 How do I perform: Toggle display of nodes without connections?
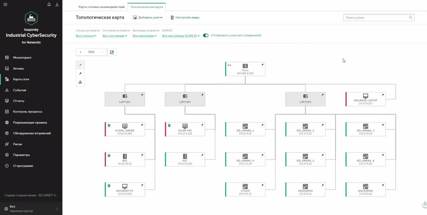point(206,35)
